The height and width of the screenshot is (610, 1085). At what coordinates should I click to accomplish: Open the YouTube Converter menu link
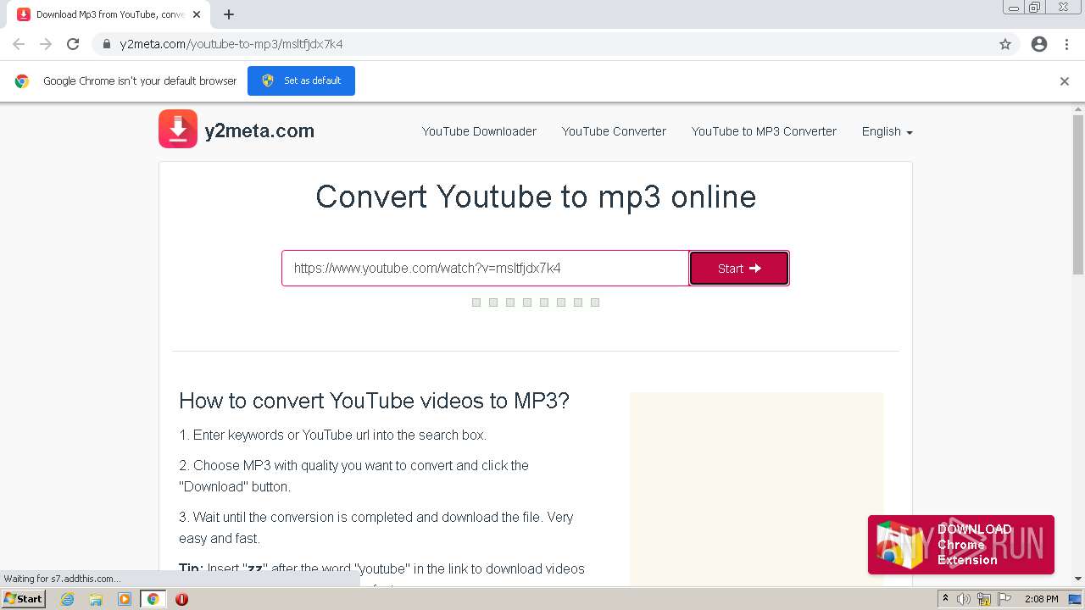point(614,131)
